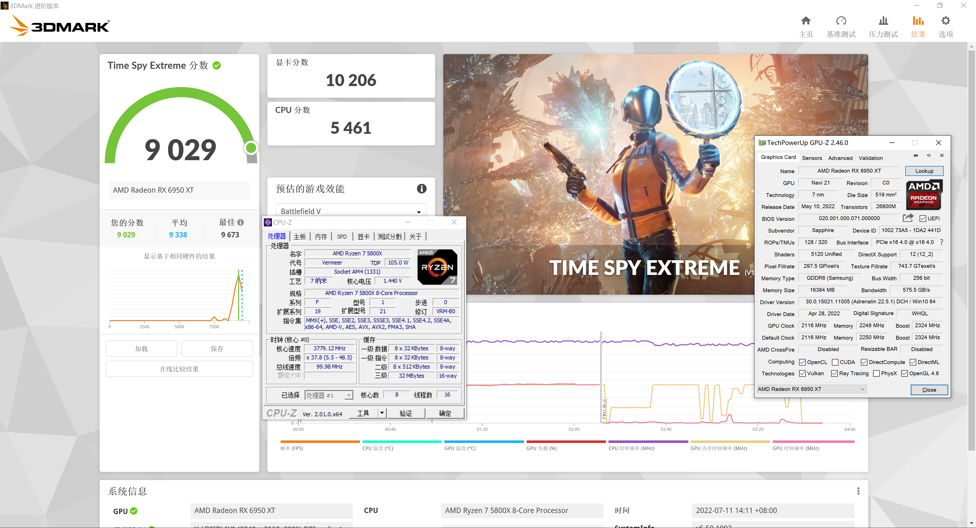Open the 压力测试 stress test icon

point(883,21)
